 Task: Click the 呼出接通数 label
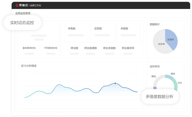(91, 48)
